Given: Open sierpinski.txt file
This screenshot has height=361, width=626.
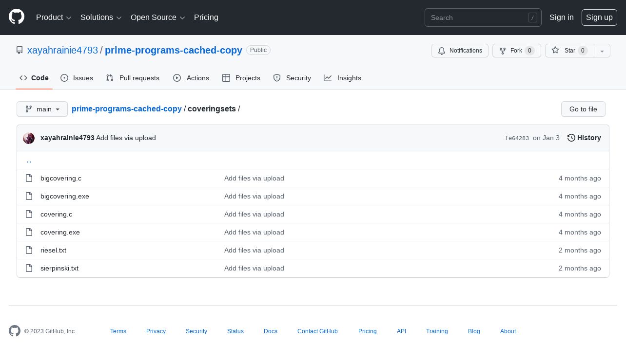Looking at the screenshot, I should coord(59,268).
